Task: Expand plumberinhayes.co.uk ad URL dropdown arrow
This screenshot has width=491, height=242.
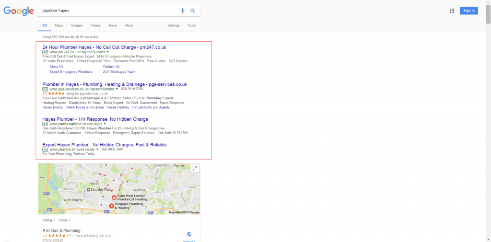Action: tap(98, 150)
